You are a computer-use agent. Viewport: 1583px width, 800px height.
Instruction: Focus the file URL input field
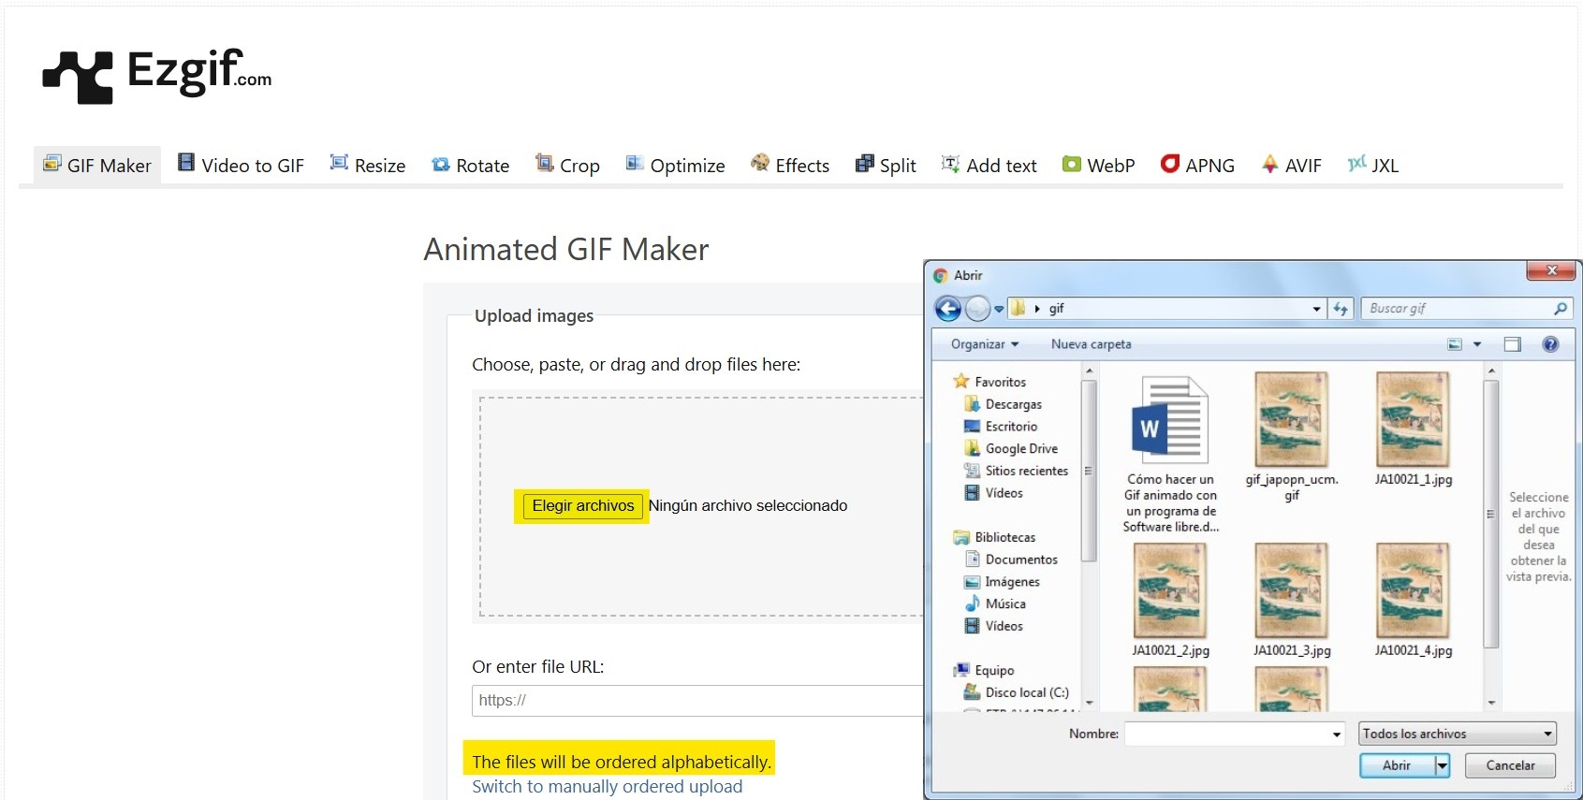coord(697,701)
